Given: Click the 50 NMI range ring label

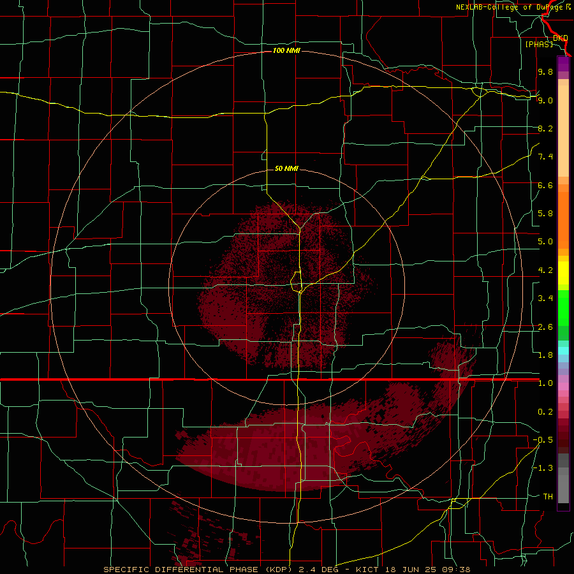Looking at the screenshot, I should pyautogui.click(x=286, y=168).
